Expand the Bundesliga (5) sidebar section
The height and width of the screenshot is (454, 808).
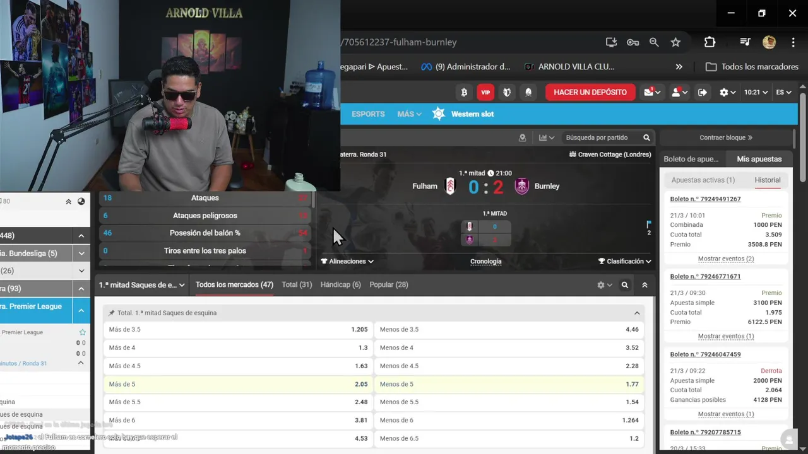[81, 253]
